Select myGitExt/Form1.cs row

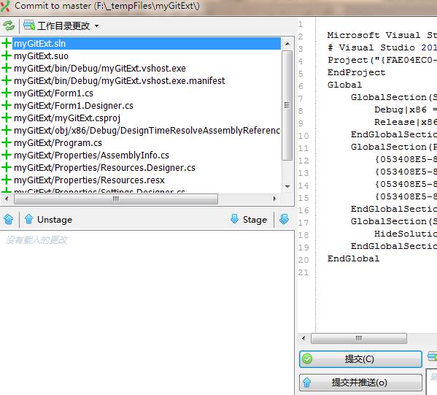[147, 93]
